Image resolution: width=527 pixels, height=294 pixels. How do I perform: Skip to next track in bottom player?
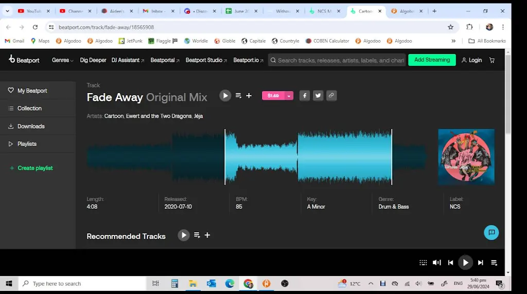tap(481, 263)
